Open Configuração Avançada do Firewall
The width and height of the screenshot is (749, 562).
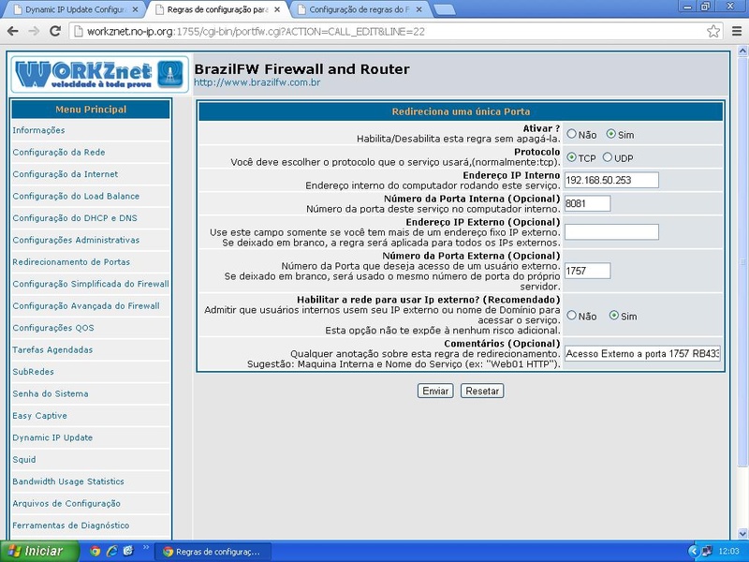(x=86, y=306)
